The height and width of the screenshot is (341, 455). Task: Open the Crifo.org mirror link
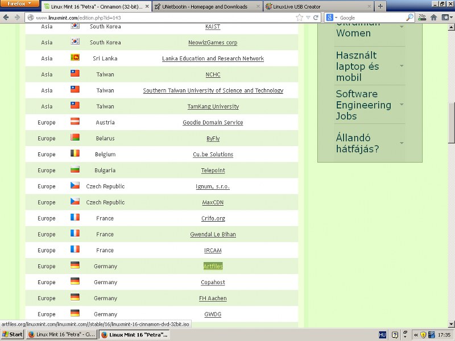[x=213, y=218]
